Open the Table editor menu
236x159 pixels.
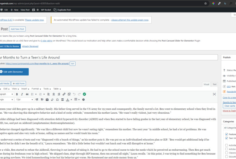coord(57,89)
